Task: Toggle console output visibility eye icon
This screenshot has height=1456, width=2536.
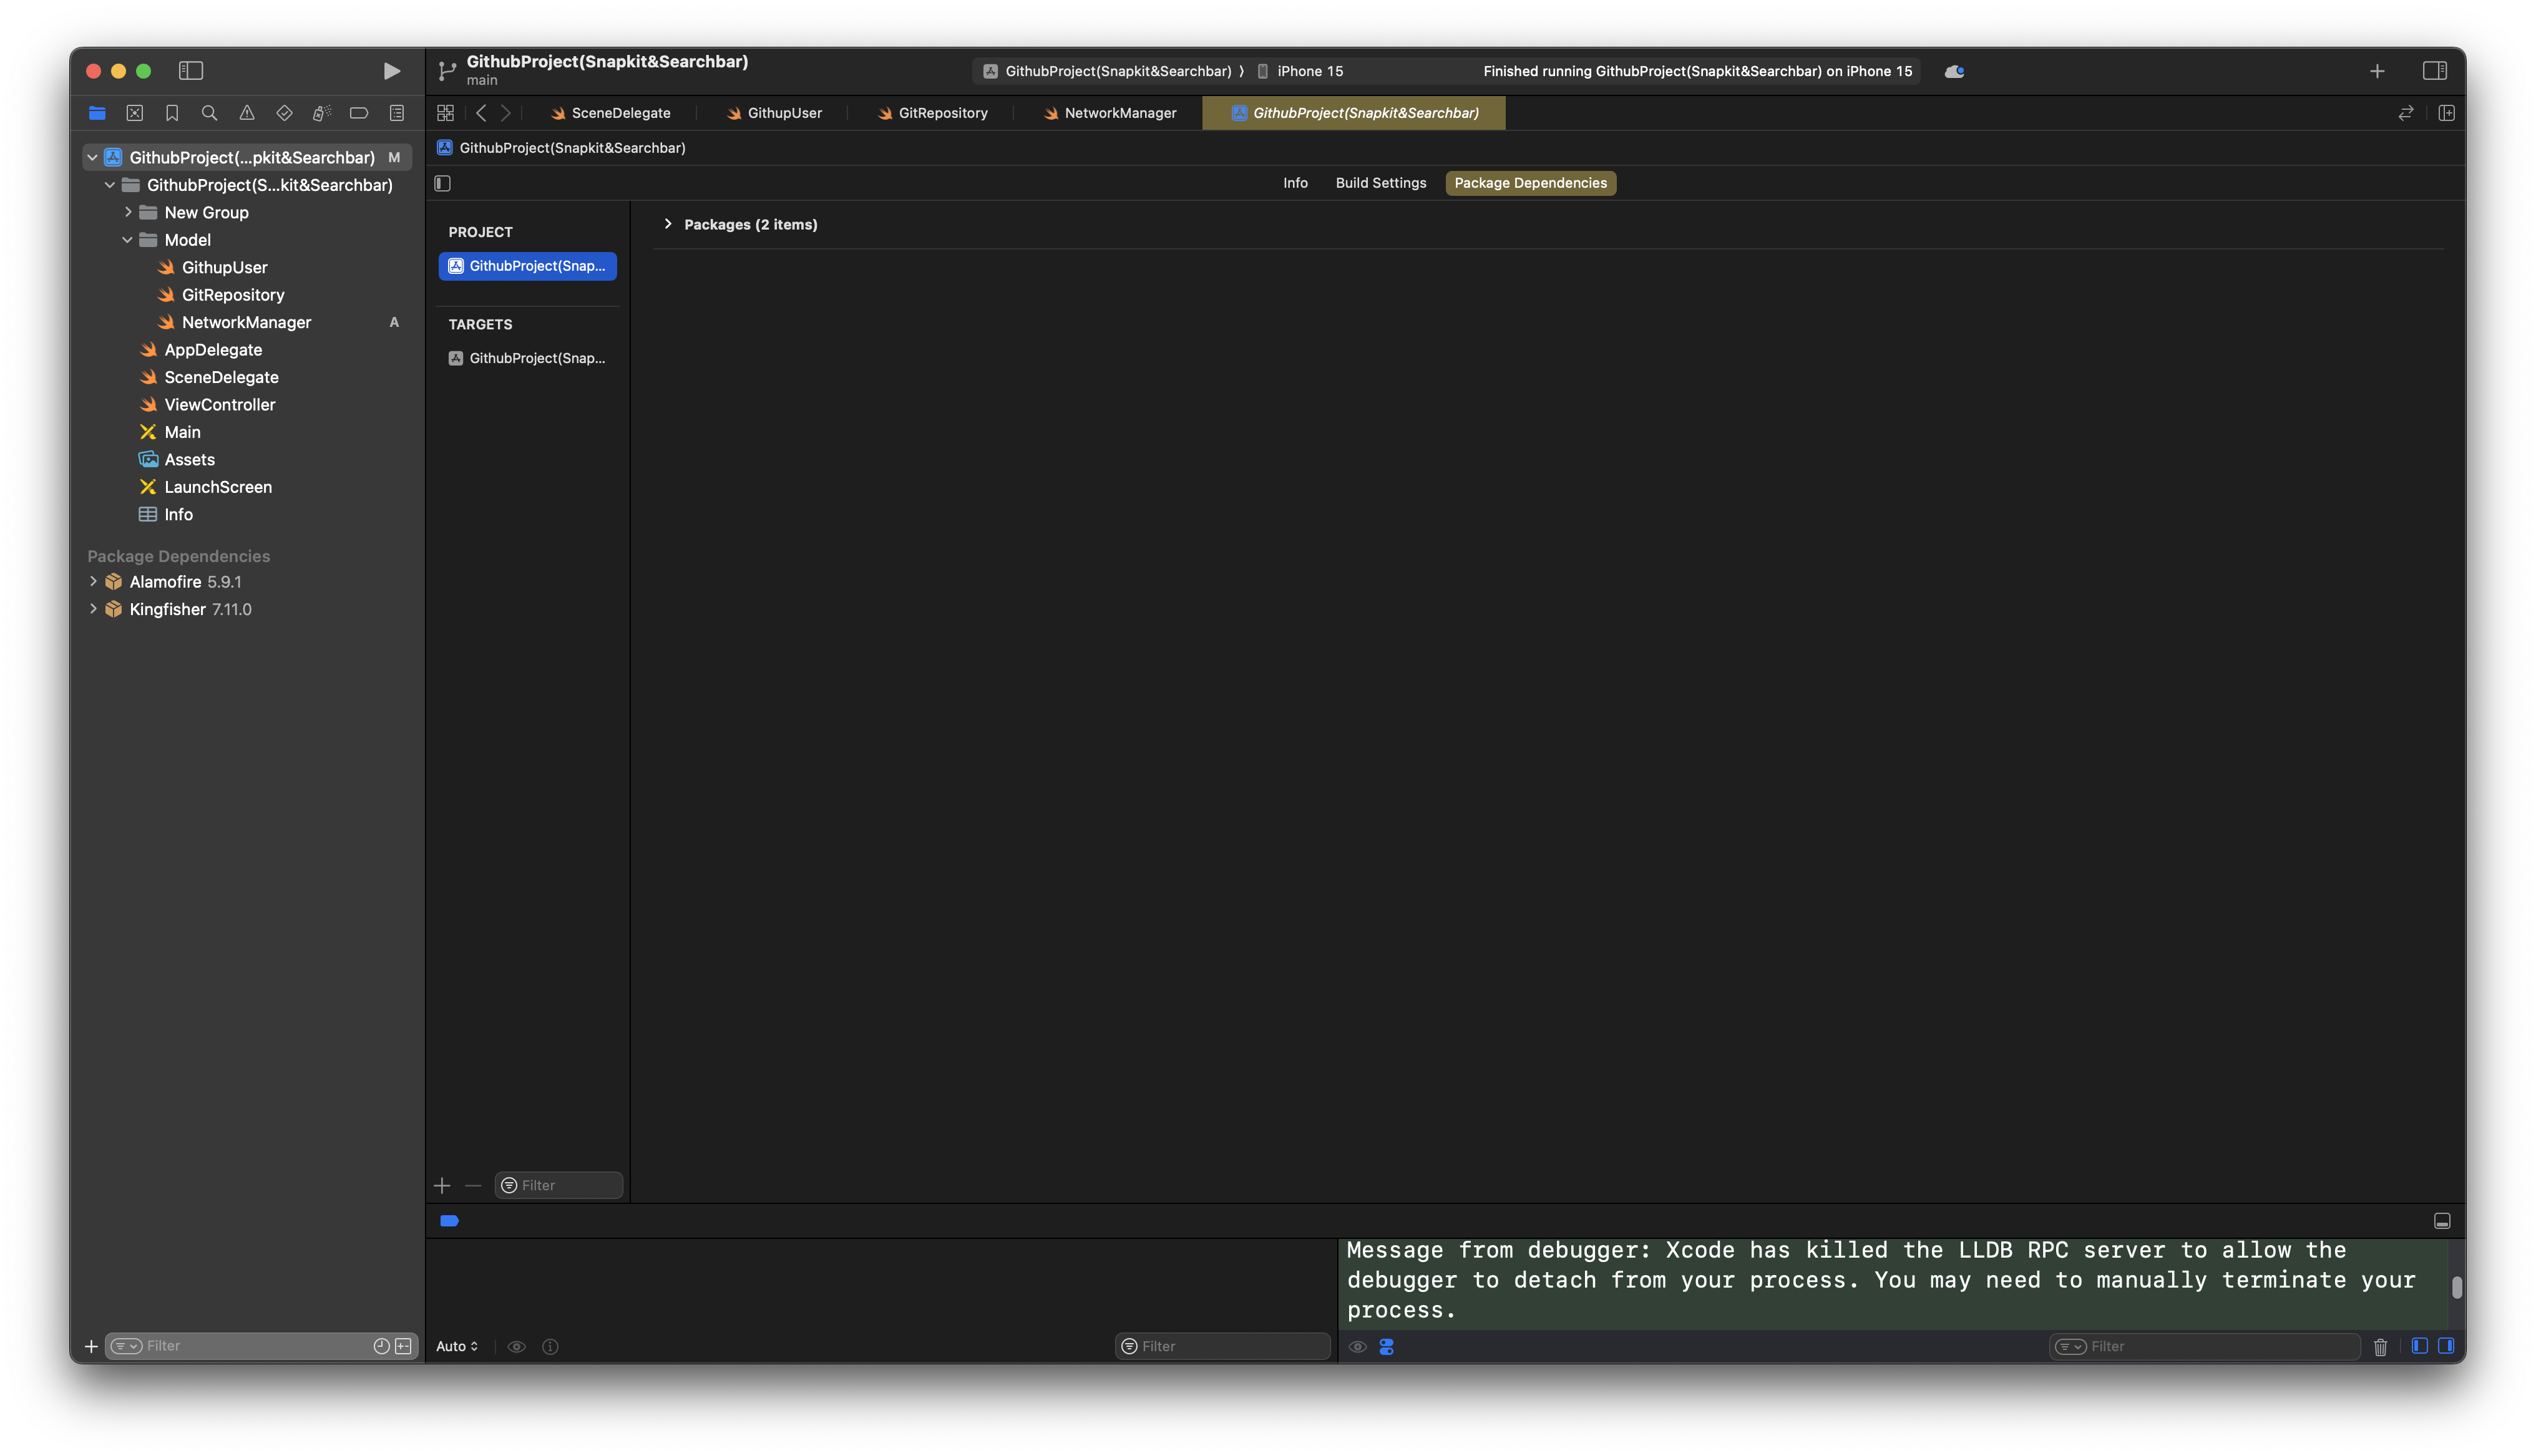Action: pos(1357,1346)
